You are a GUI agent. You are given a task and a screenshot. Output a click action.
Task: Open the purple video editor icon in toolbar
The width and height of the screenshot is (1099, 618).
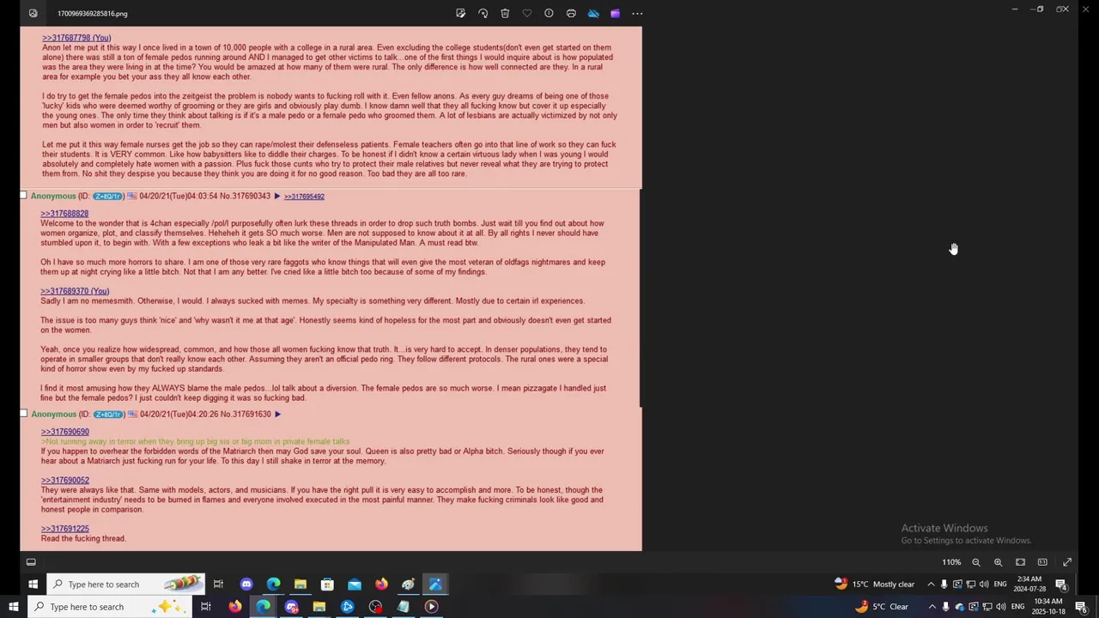[x=615, y=13]
